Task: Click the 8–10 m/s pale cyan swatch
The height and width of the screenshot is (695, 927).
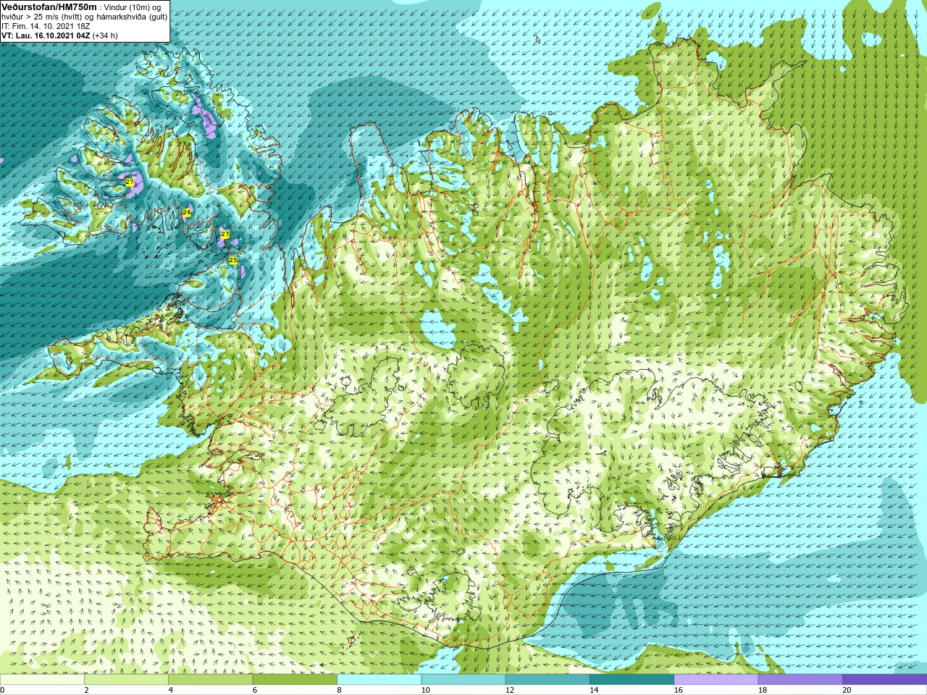Action: click(379, 679)
